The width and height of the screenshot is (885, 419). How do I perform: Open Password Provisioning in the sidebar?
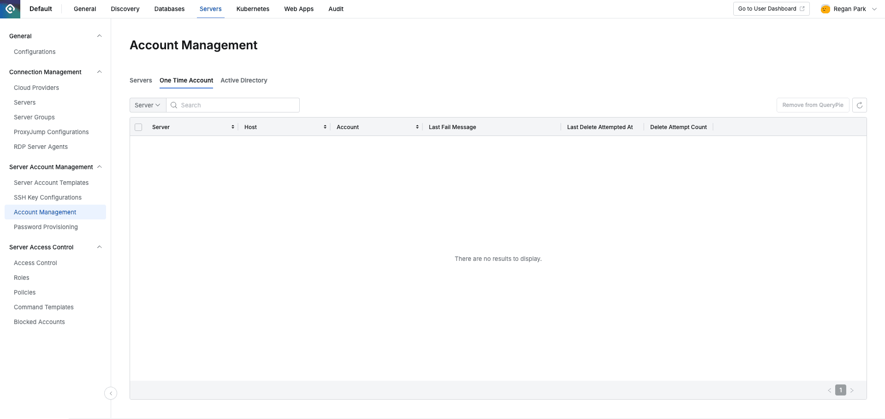[x=46, y=227]
